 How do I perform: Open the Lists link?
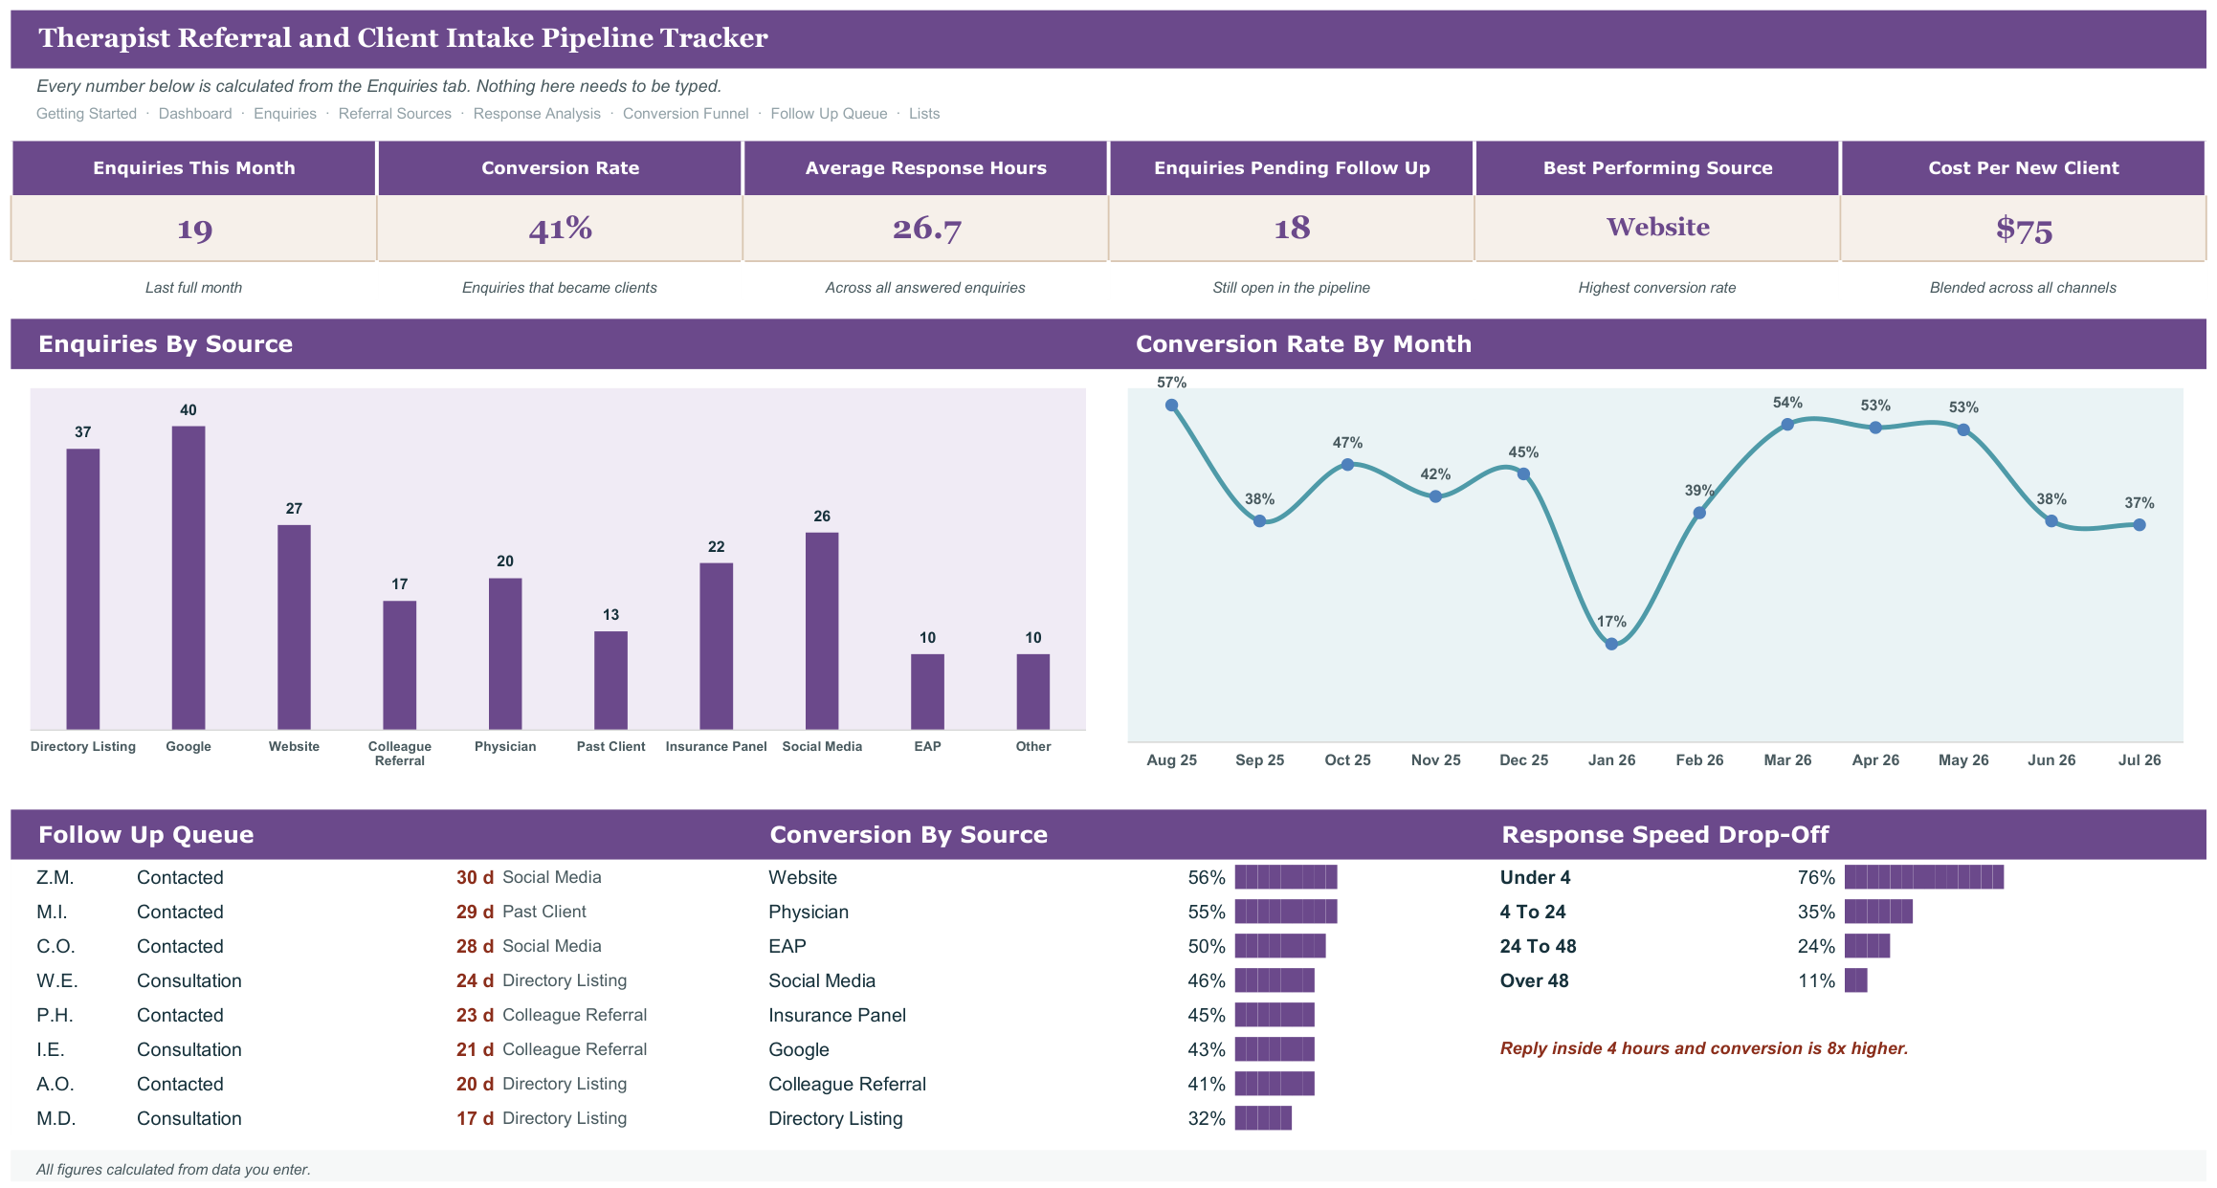coord(924,114)
